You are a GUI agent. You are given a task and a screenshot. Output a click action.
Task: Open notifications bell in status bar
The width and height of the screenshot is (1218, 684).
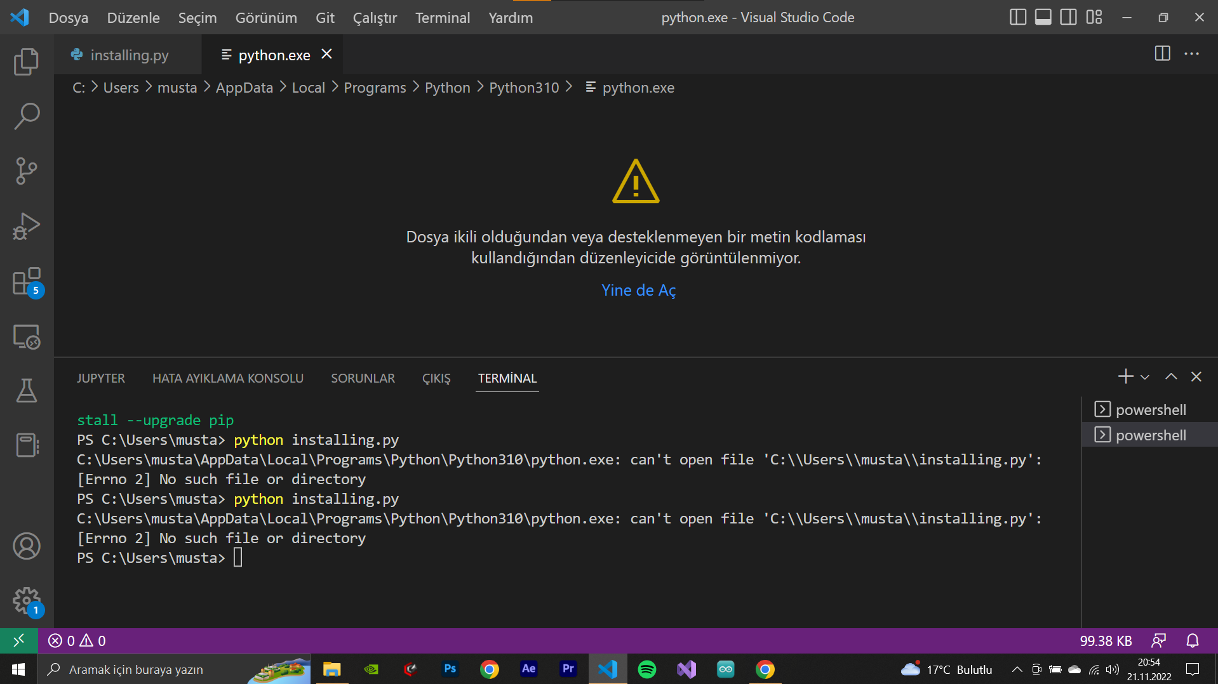[1193, 641]
